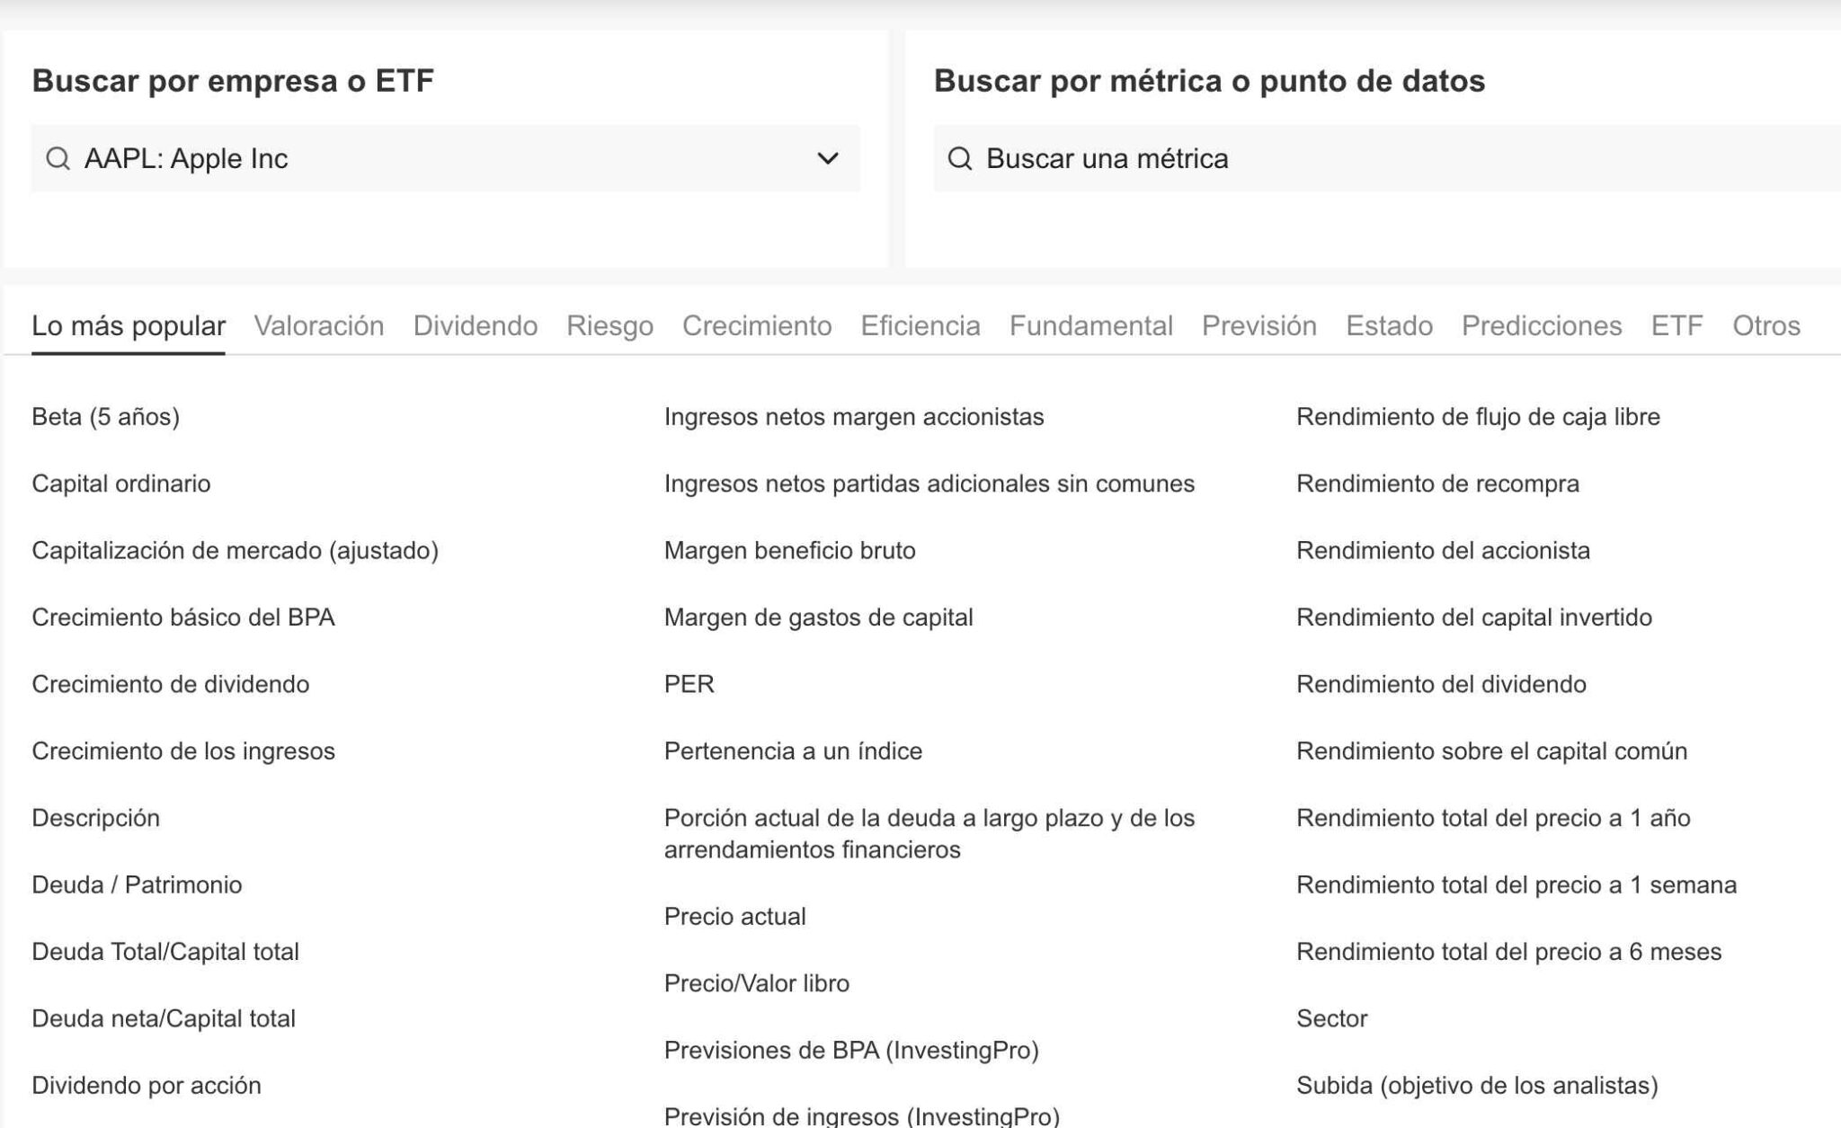Click 'Margen beneficio bruto' metric
Image resolution: width=1841 pixels, height=1128 pixels.
789,550
